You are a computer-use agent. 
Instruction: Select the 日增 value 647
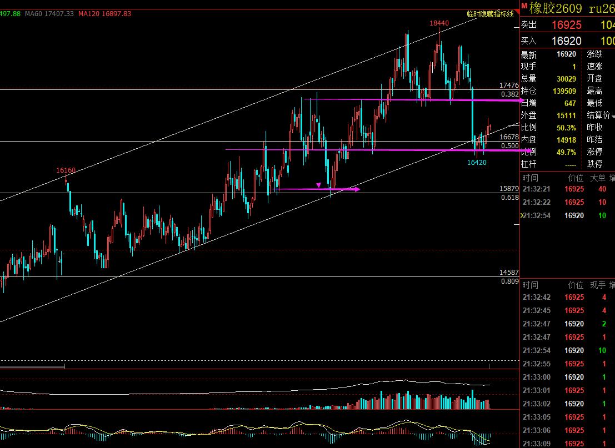click(570, 103)
